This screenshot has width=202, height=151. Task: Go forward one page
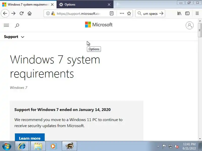coord(13,13)
